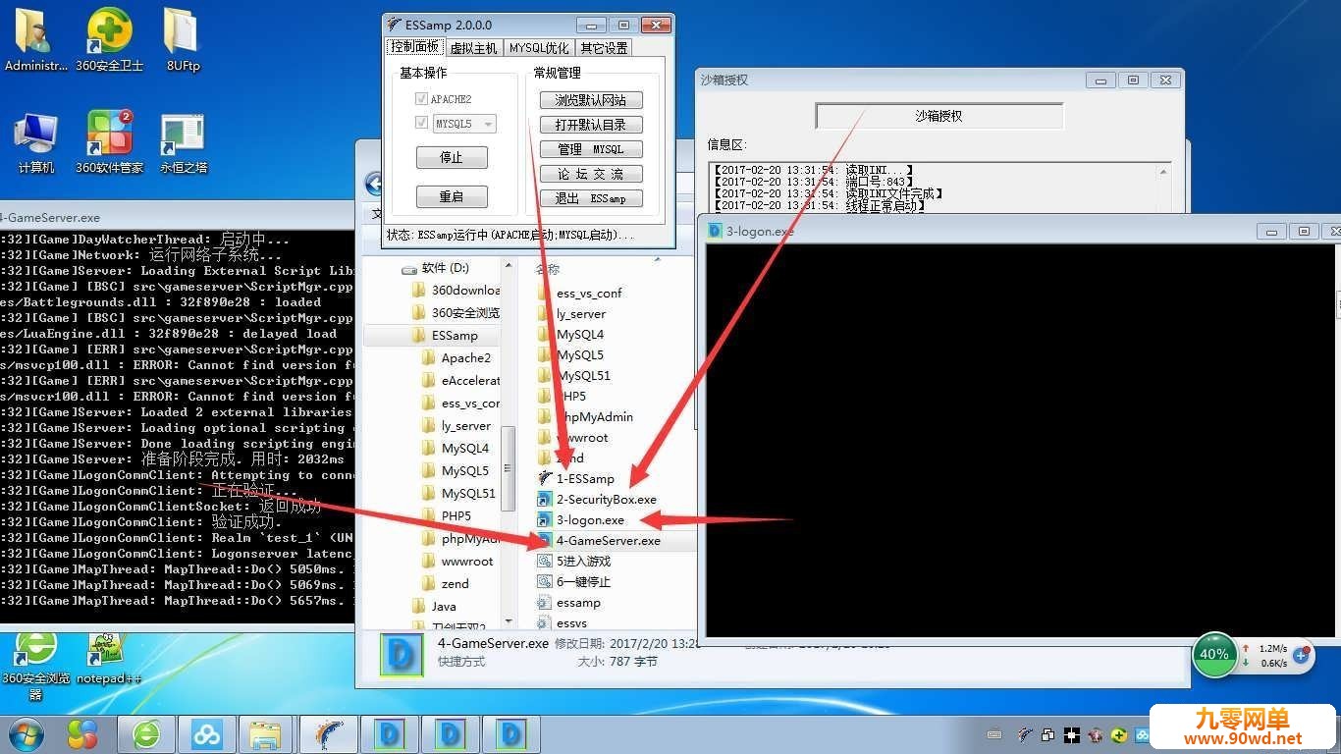Open the 360安全卫士 desktop icon
The width and height of the screenshot is (1341, 754).
(x=109, y=39)
